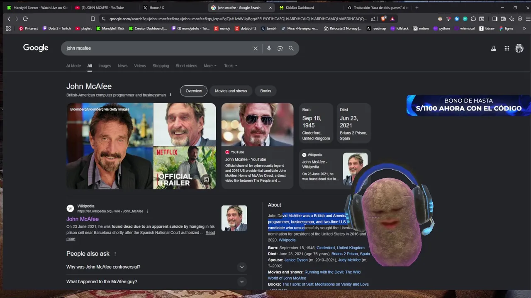Open Google Lens image search icon
The height and width of the screenshot is (298, 531).
280,48
